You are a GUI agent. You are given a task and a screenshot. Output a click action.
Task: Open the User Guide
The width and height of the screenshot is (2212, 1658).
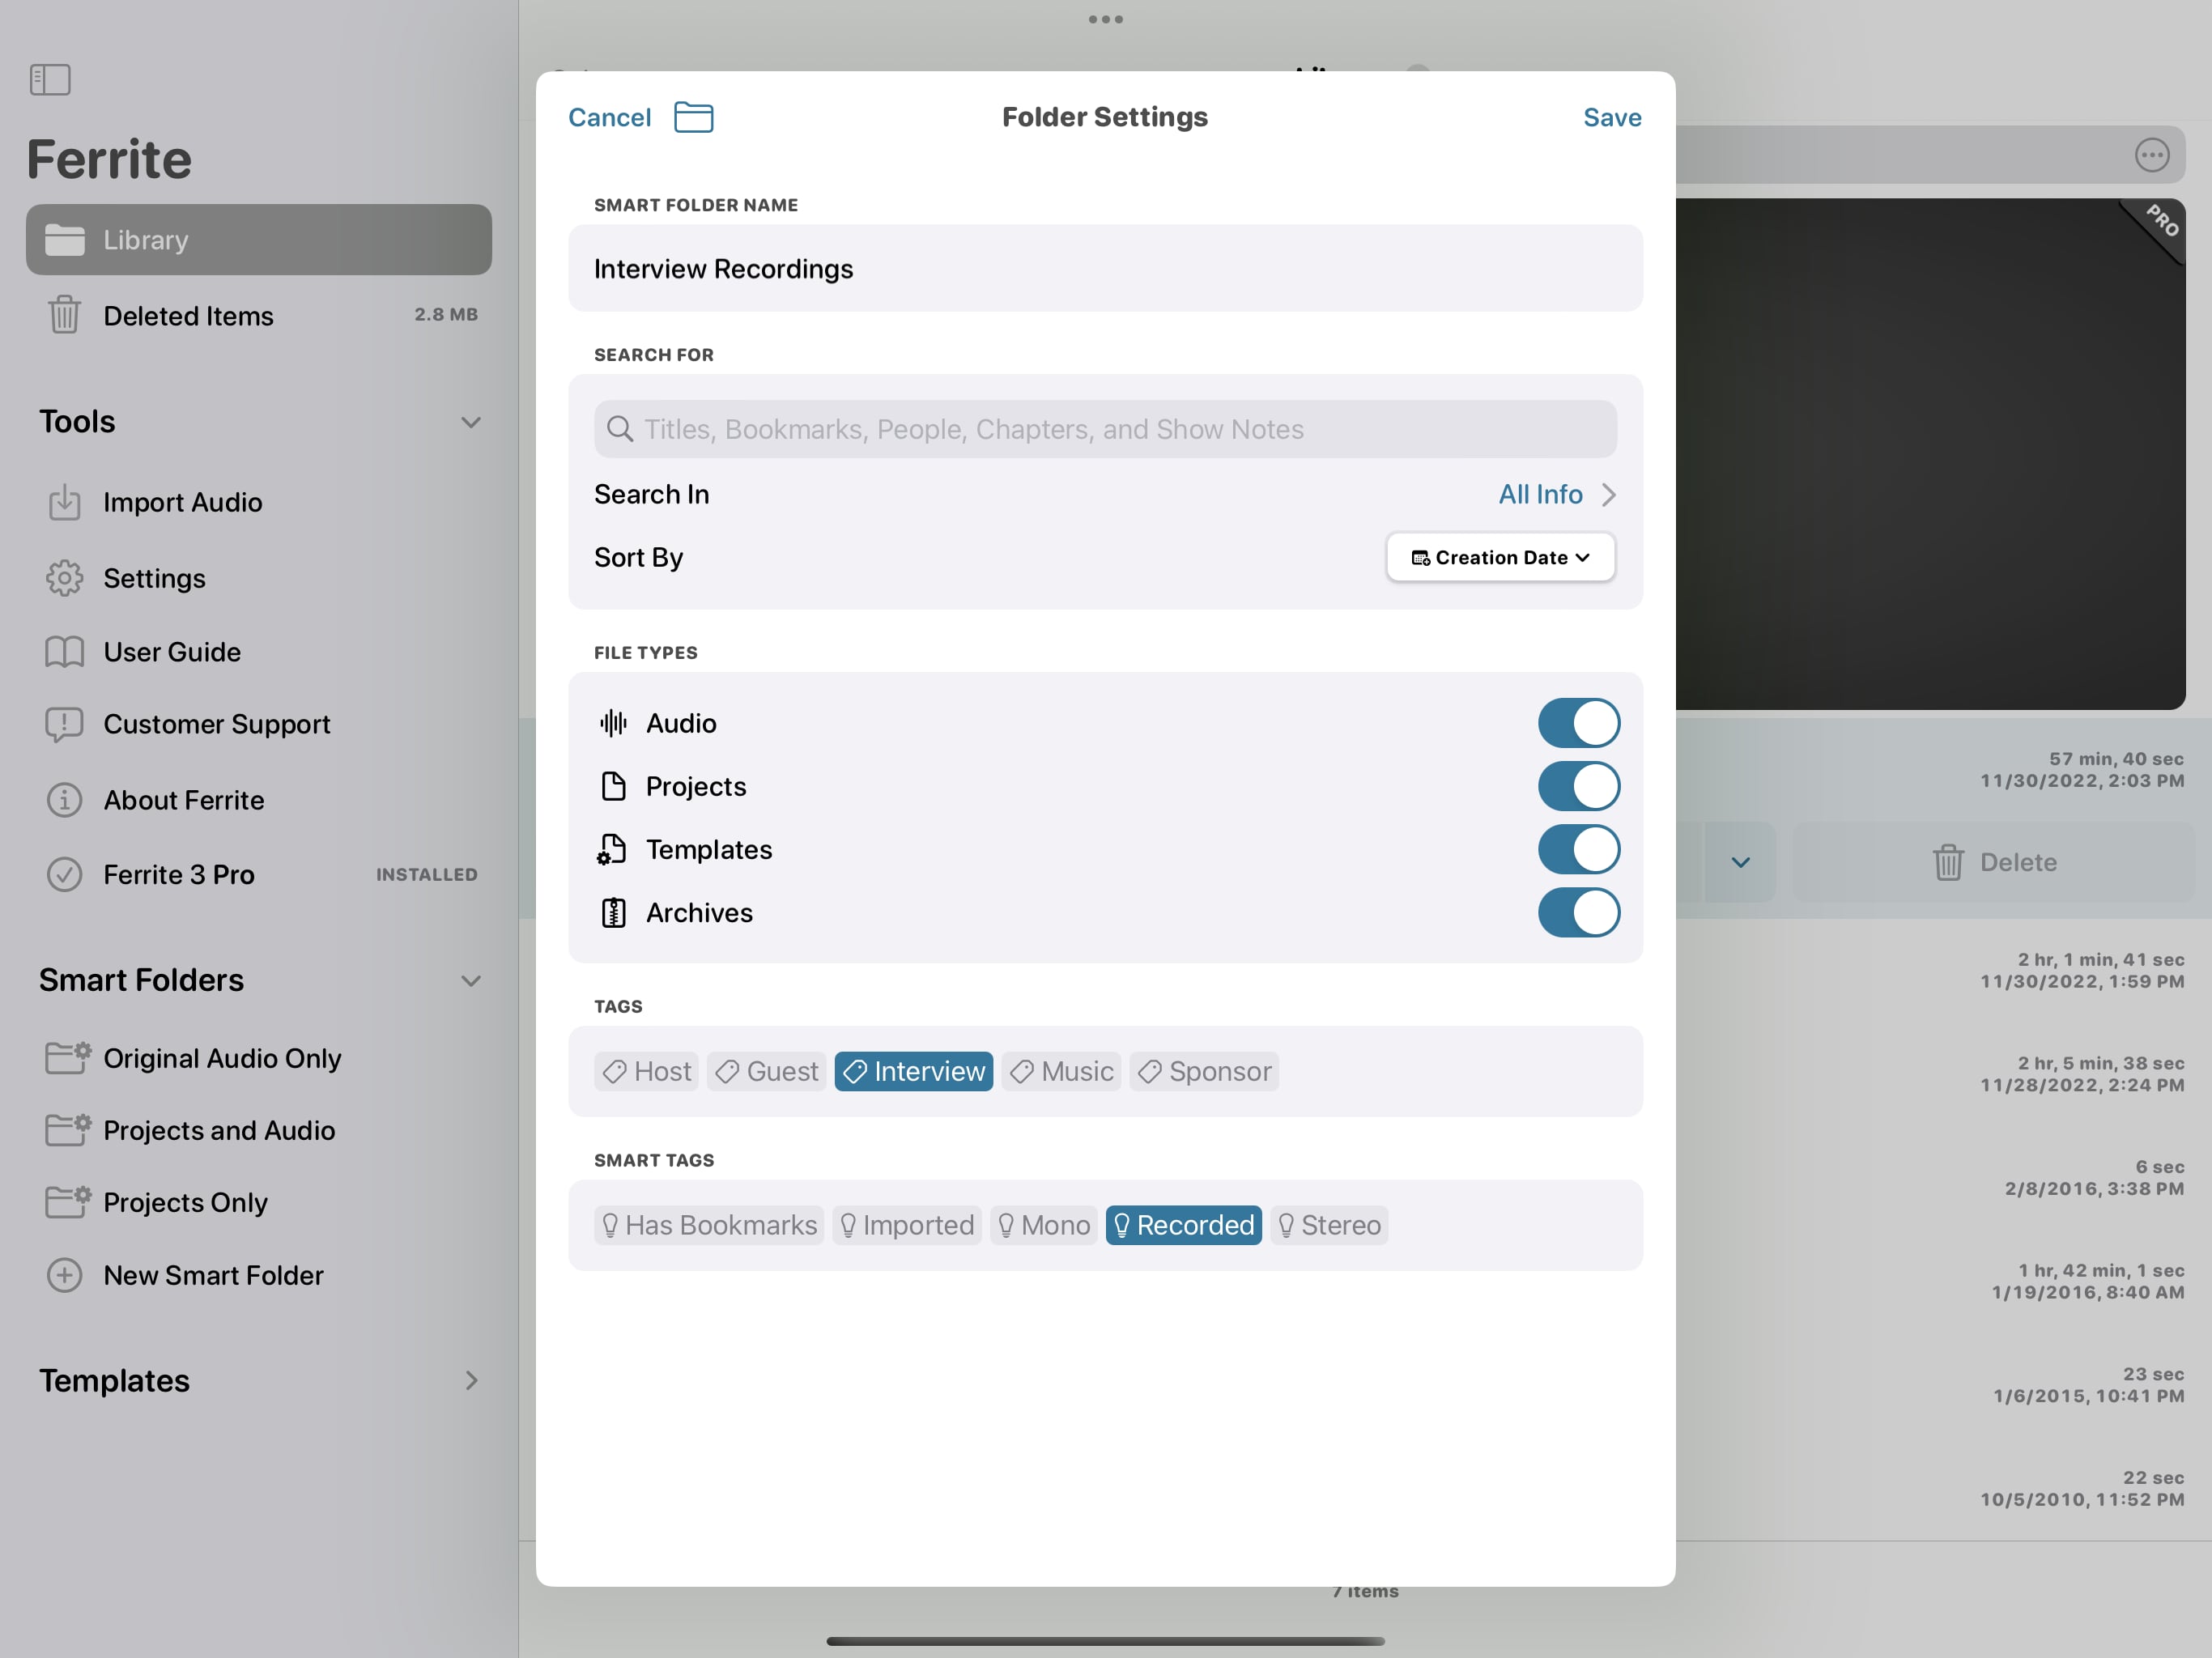(172, 652)
